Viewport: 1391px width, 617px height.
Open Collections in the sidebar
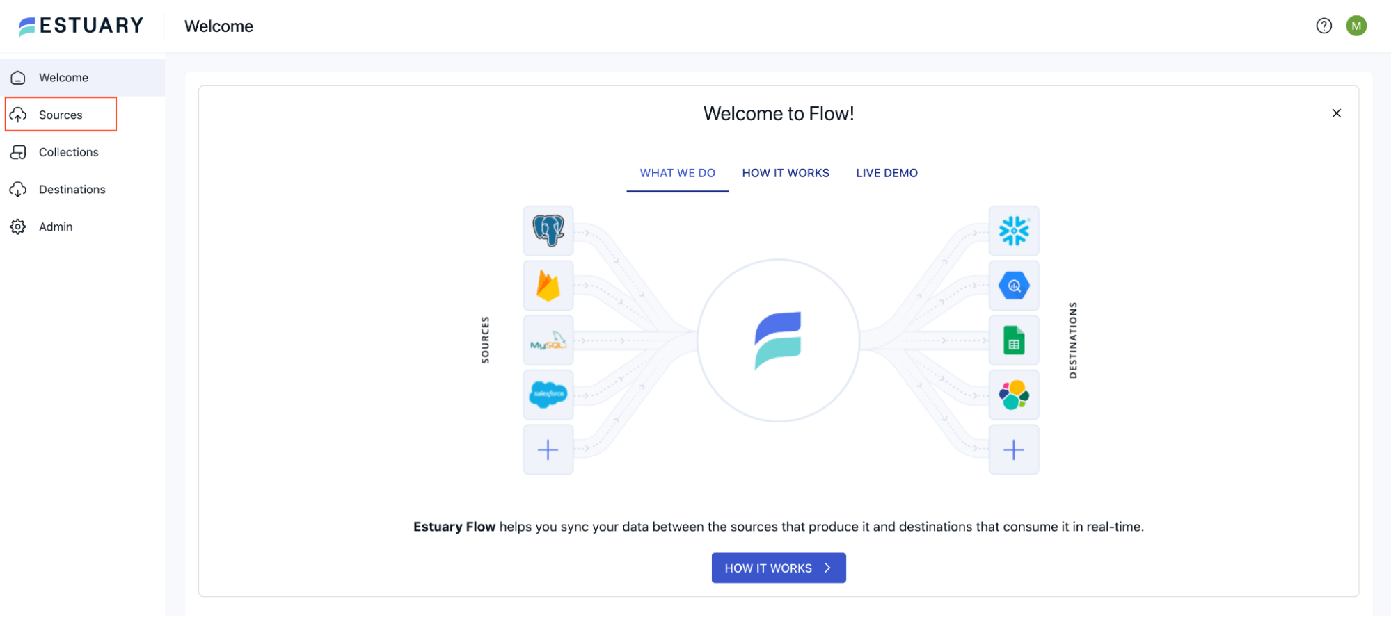tap(82, 152)
